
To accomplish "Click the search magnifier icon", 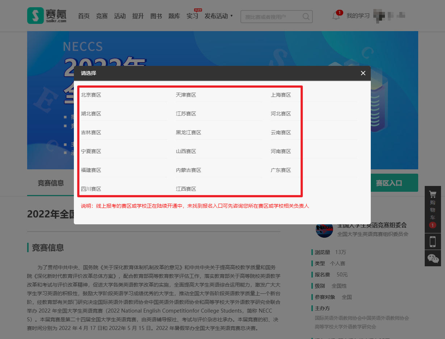I will click(306, 17).
